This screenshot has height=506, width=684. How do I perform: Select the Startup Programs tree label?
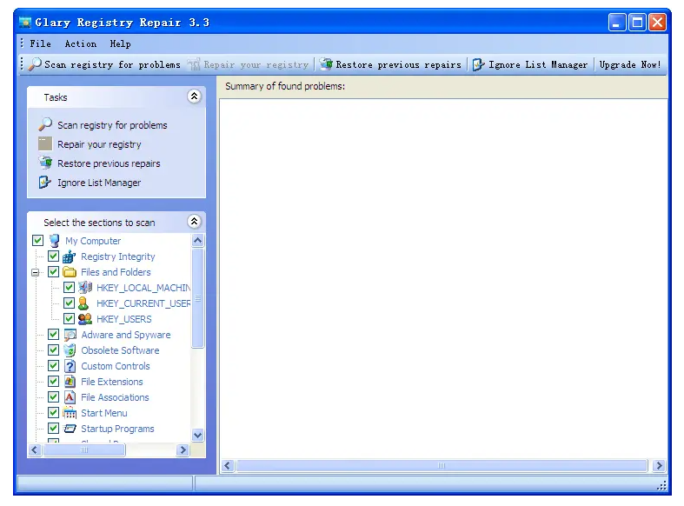click(118, 429)
